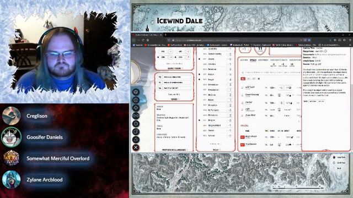Open the Equipment tab
The image size is (353, 198).
[x=263, y=60]
